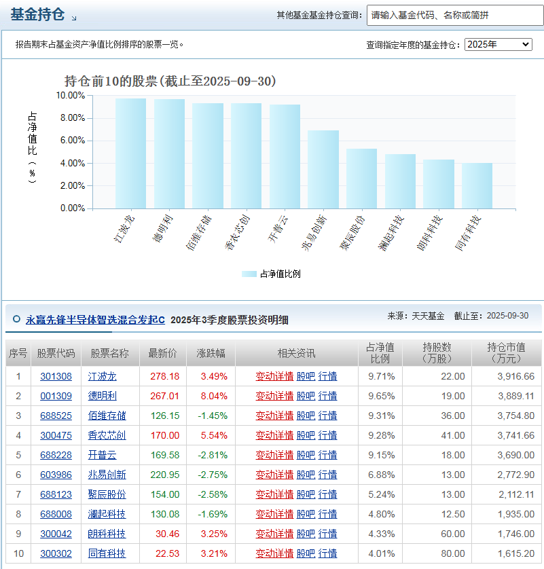
Task: Open 股吧 for 澜起科技 row
Action: point(306,514)
